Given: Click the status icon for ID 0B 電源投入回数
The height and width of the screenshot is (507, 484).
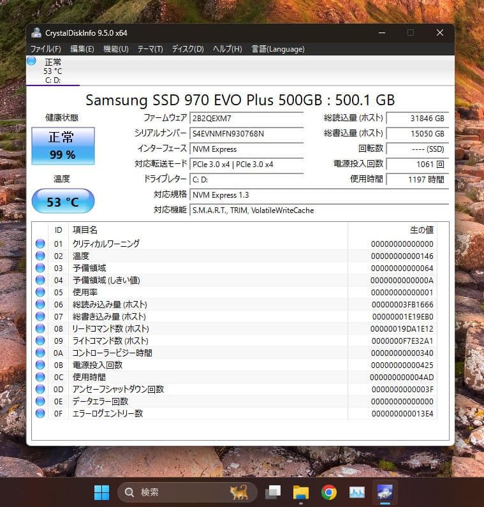Looking at the screenshot, I should pyautogui.click(x=40, y=365).
